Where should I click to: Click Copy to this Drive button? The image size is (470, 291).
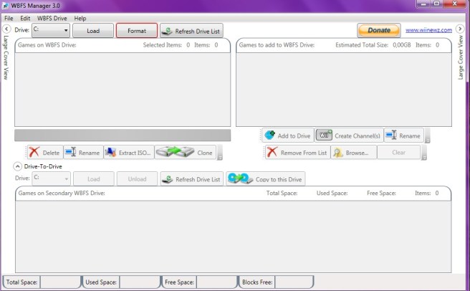pos(267,179)
